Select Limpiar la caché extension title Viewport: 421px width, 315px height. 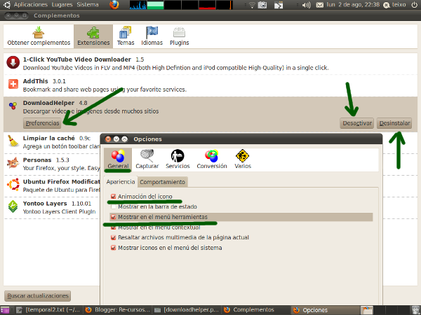[x=49, y=138]
